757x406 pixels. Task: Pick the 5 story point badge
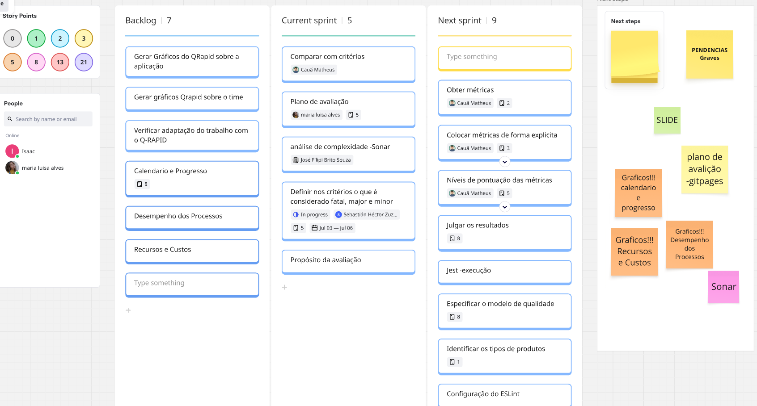coord(13,62)
